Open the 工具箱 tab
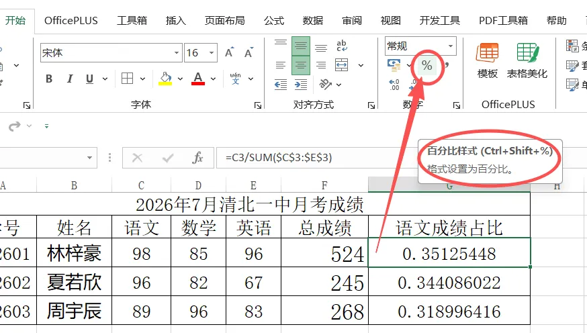Viewport: 587px width, 333px height. click(x=132, y=20)
